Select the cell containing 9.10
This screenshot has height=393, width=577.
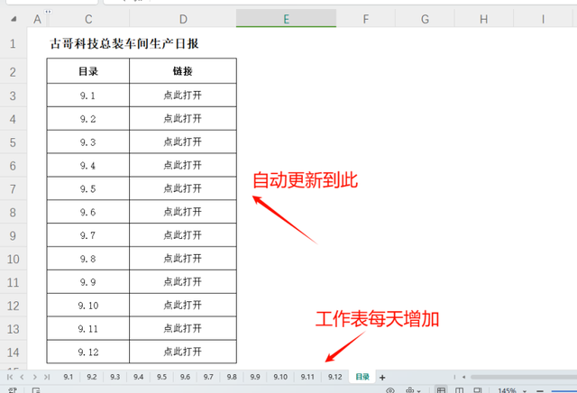(x=88, y=305)
